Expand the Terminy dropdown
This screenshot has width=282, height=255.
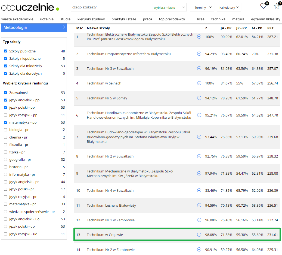pyautogui.click(x=202, y=8)
